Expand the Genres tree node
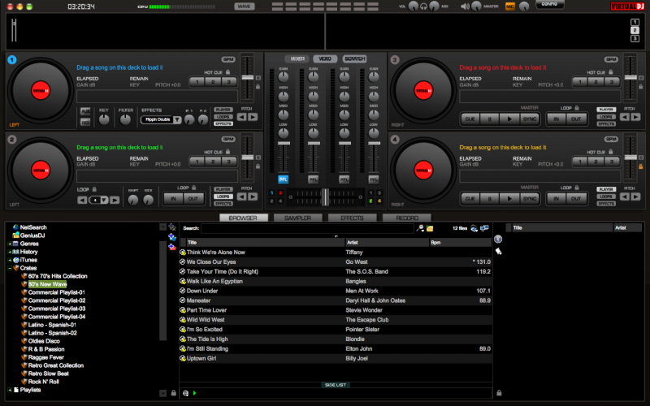This screenshot has height=406, width=650. pos(9,244)
